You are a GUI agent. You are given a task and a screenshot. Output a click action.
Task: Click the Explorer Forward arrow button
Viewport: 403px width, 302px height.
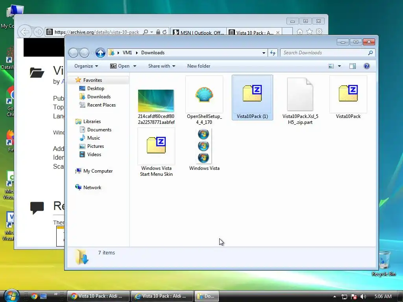(84, 53)
